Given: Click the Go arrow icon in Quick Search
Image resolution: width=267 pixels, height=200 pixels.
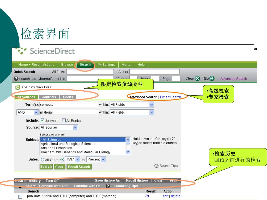Looking at the screenshot, I should pyautogui.click(x=212, y=78).
